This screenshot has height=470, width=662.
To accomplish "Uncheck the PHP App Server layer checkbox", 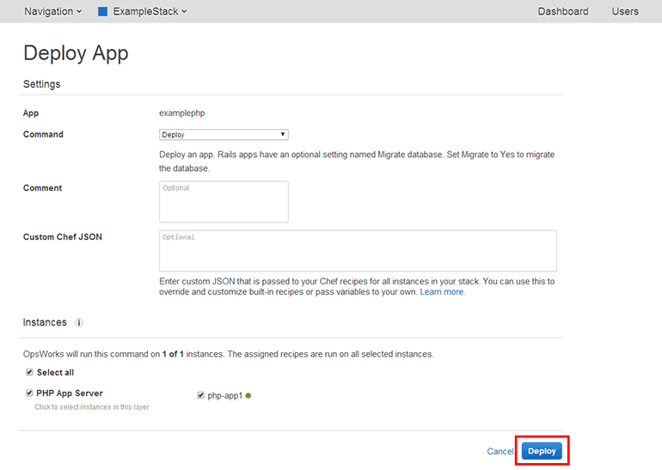I will [x=29, y=393].
